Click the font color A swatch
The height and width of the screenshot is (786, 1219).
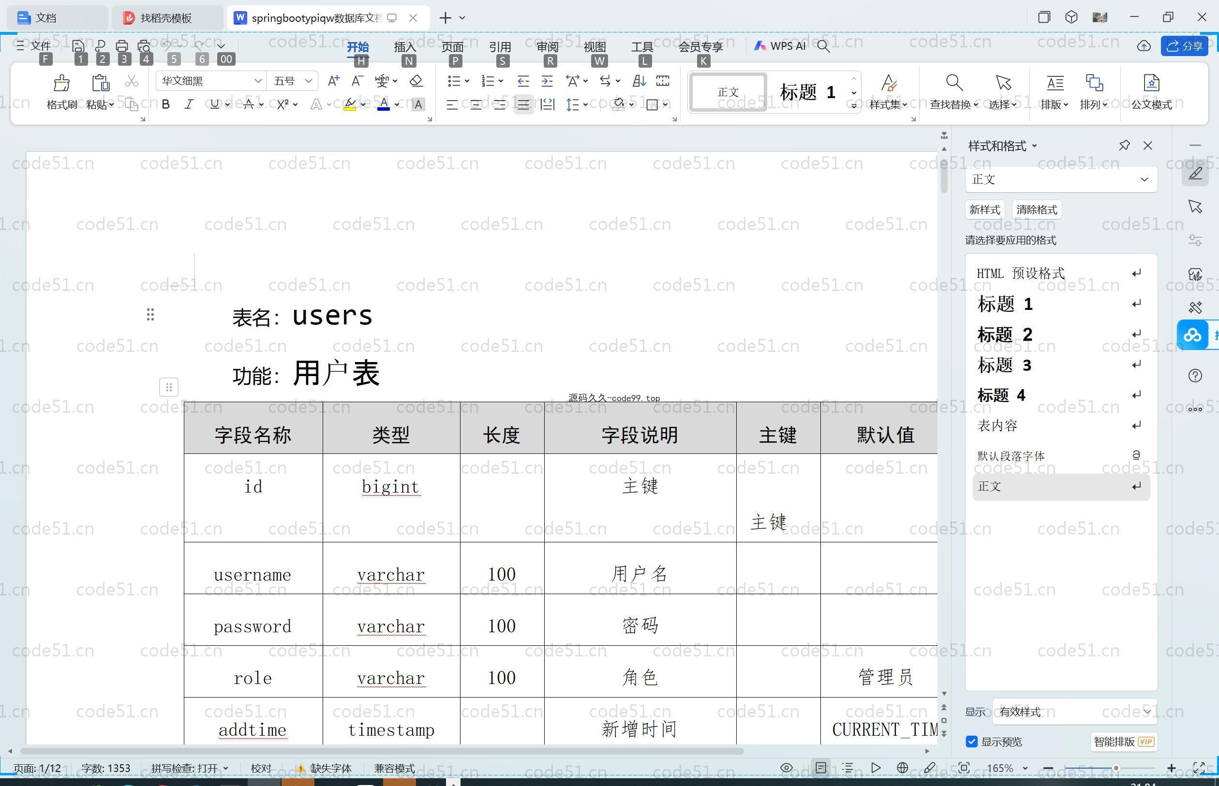click(384, 104)
